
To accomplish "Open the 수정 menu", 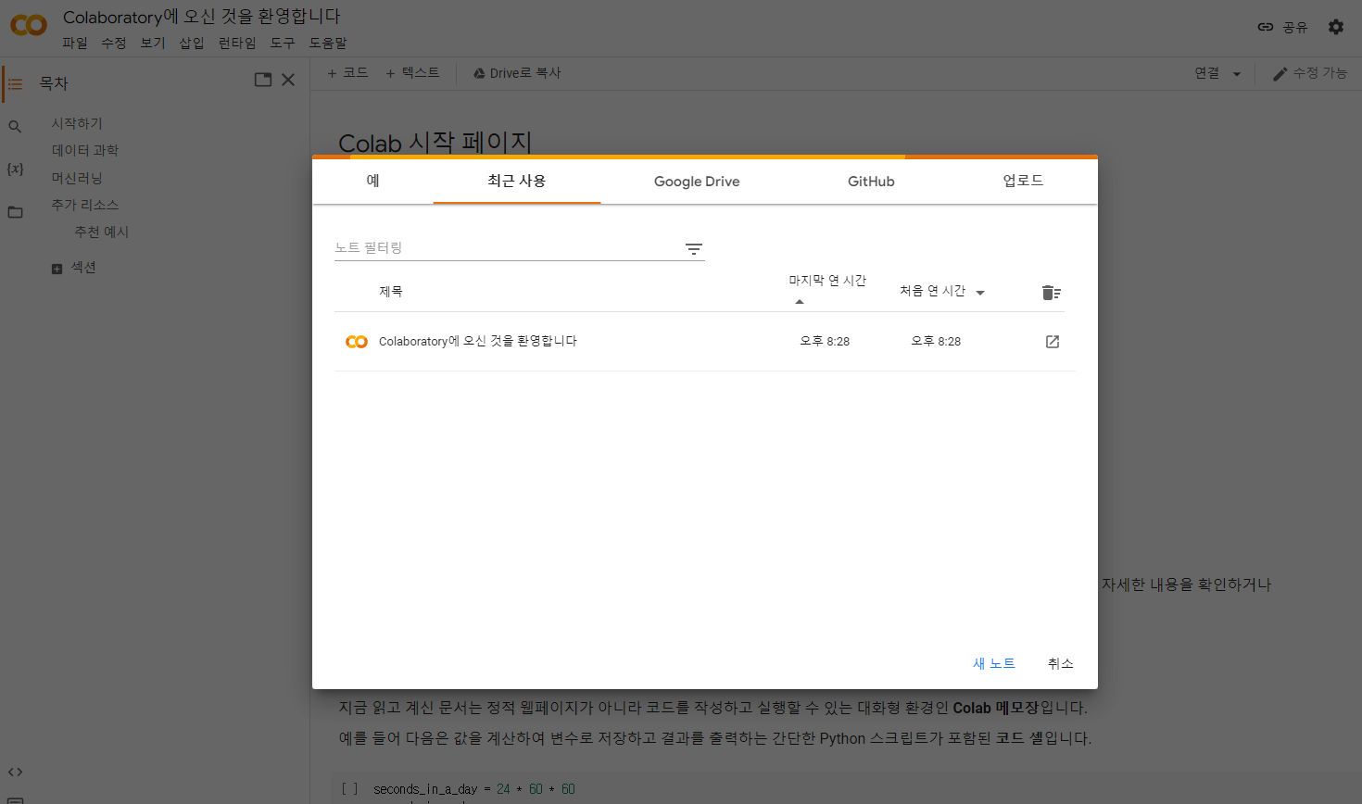I will [114, 44].
